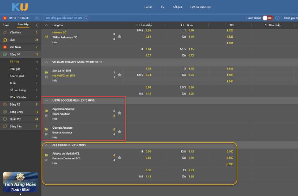The height and width of the screenshot is (196, 298).
Task: Switch to the Sớm tab
Action: tap(6, 25)
